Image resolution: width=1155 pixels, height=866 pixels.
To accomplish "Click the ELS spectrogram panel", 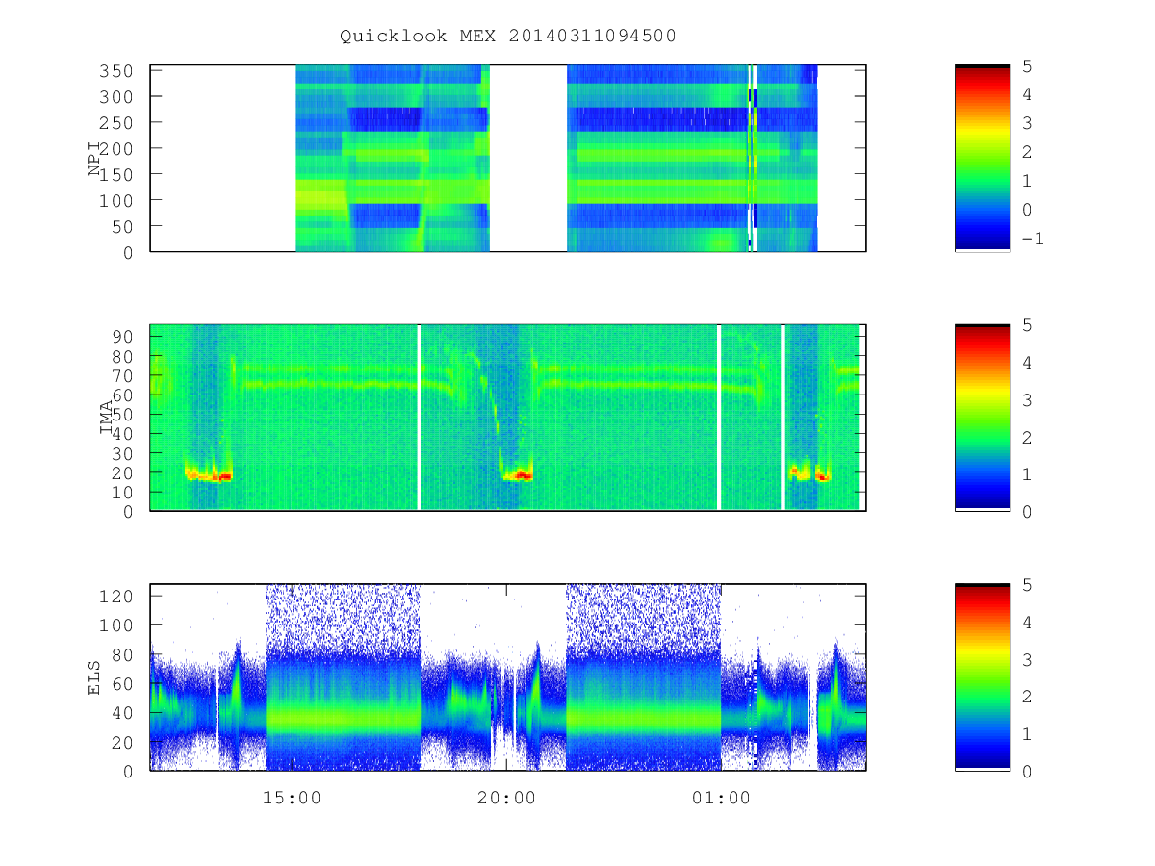I will pyautogui.click(x=508, y=677).
